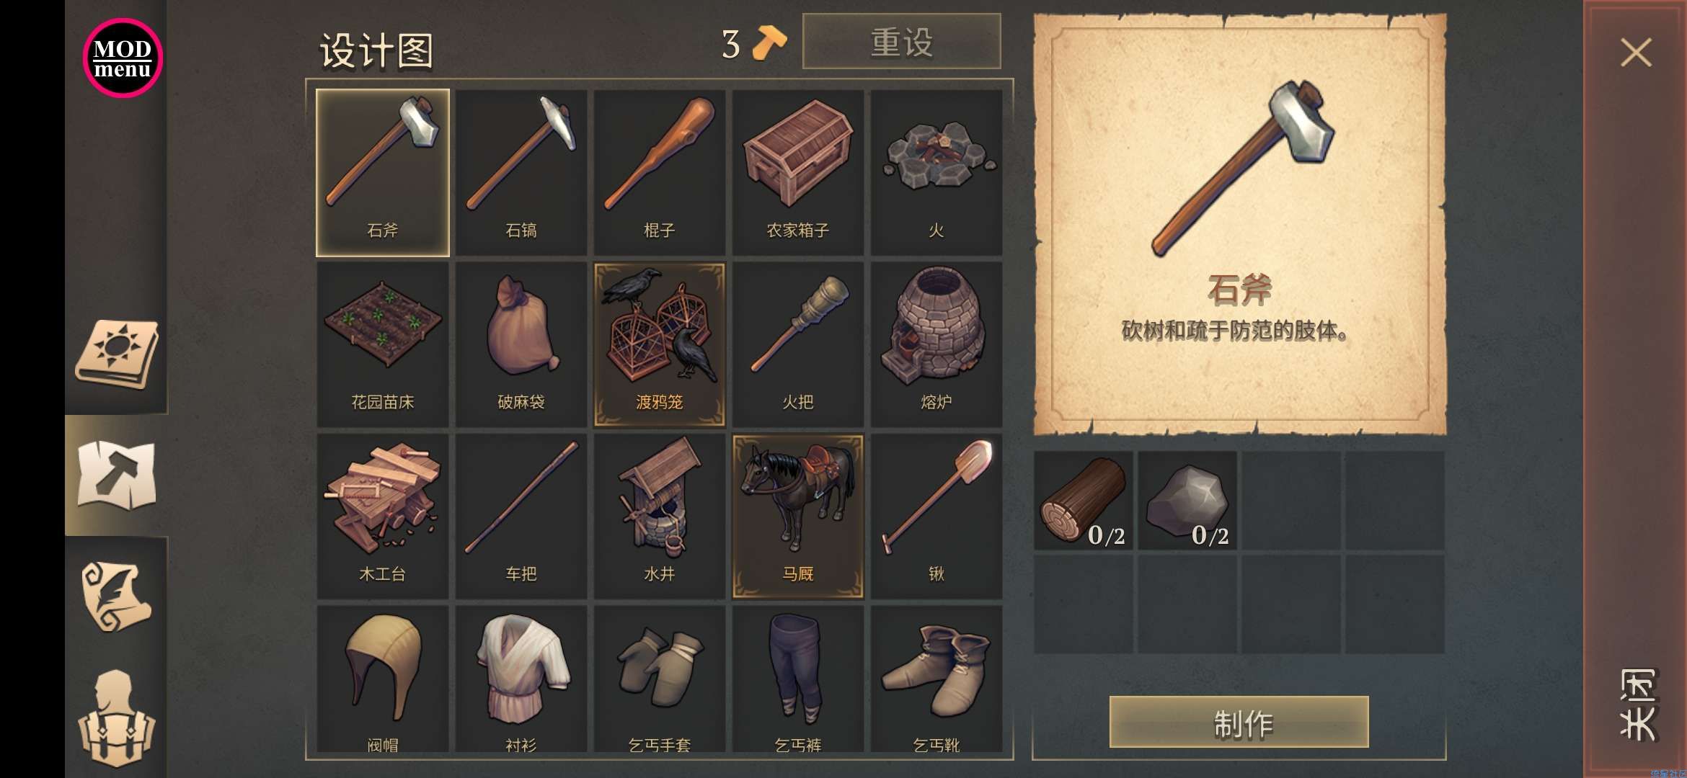Select the 石镐 stone pickaxe blueprint
Viewport: 1687px width, 778px height.
pyautogui.click(x=521, y=173)
